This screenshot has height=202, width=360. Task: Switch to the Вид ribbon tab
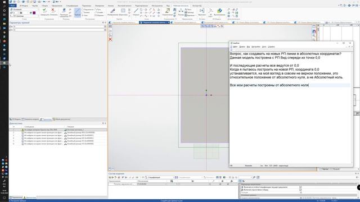[x=168, y=6]
